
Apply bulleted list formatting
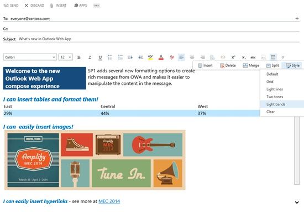[x=110, y=57]
